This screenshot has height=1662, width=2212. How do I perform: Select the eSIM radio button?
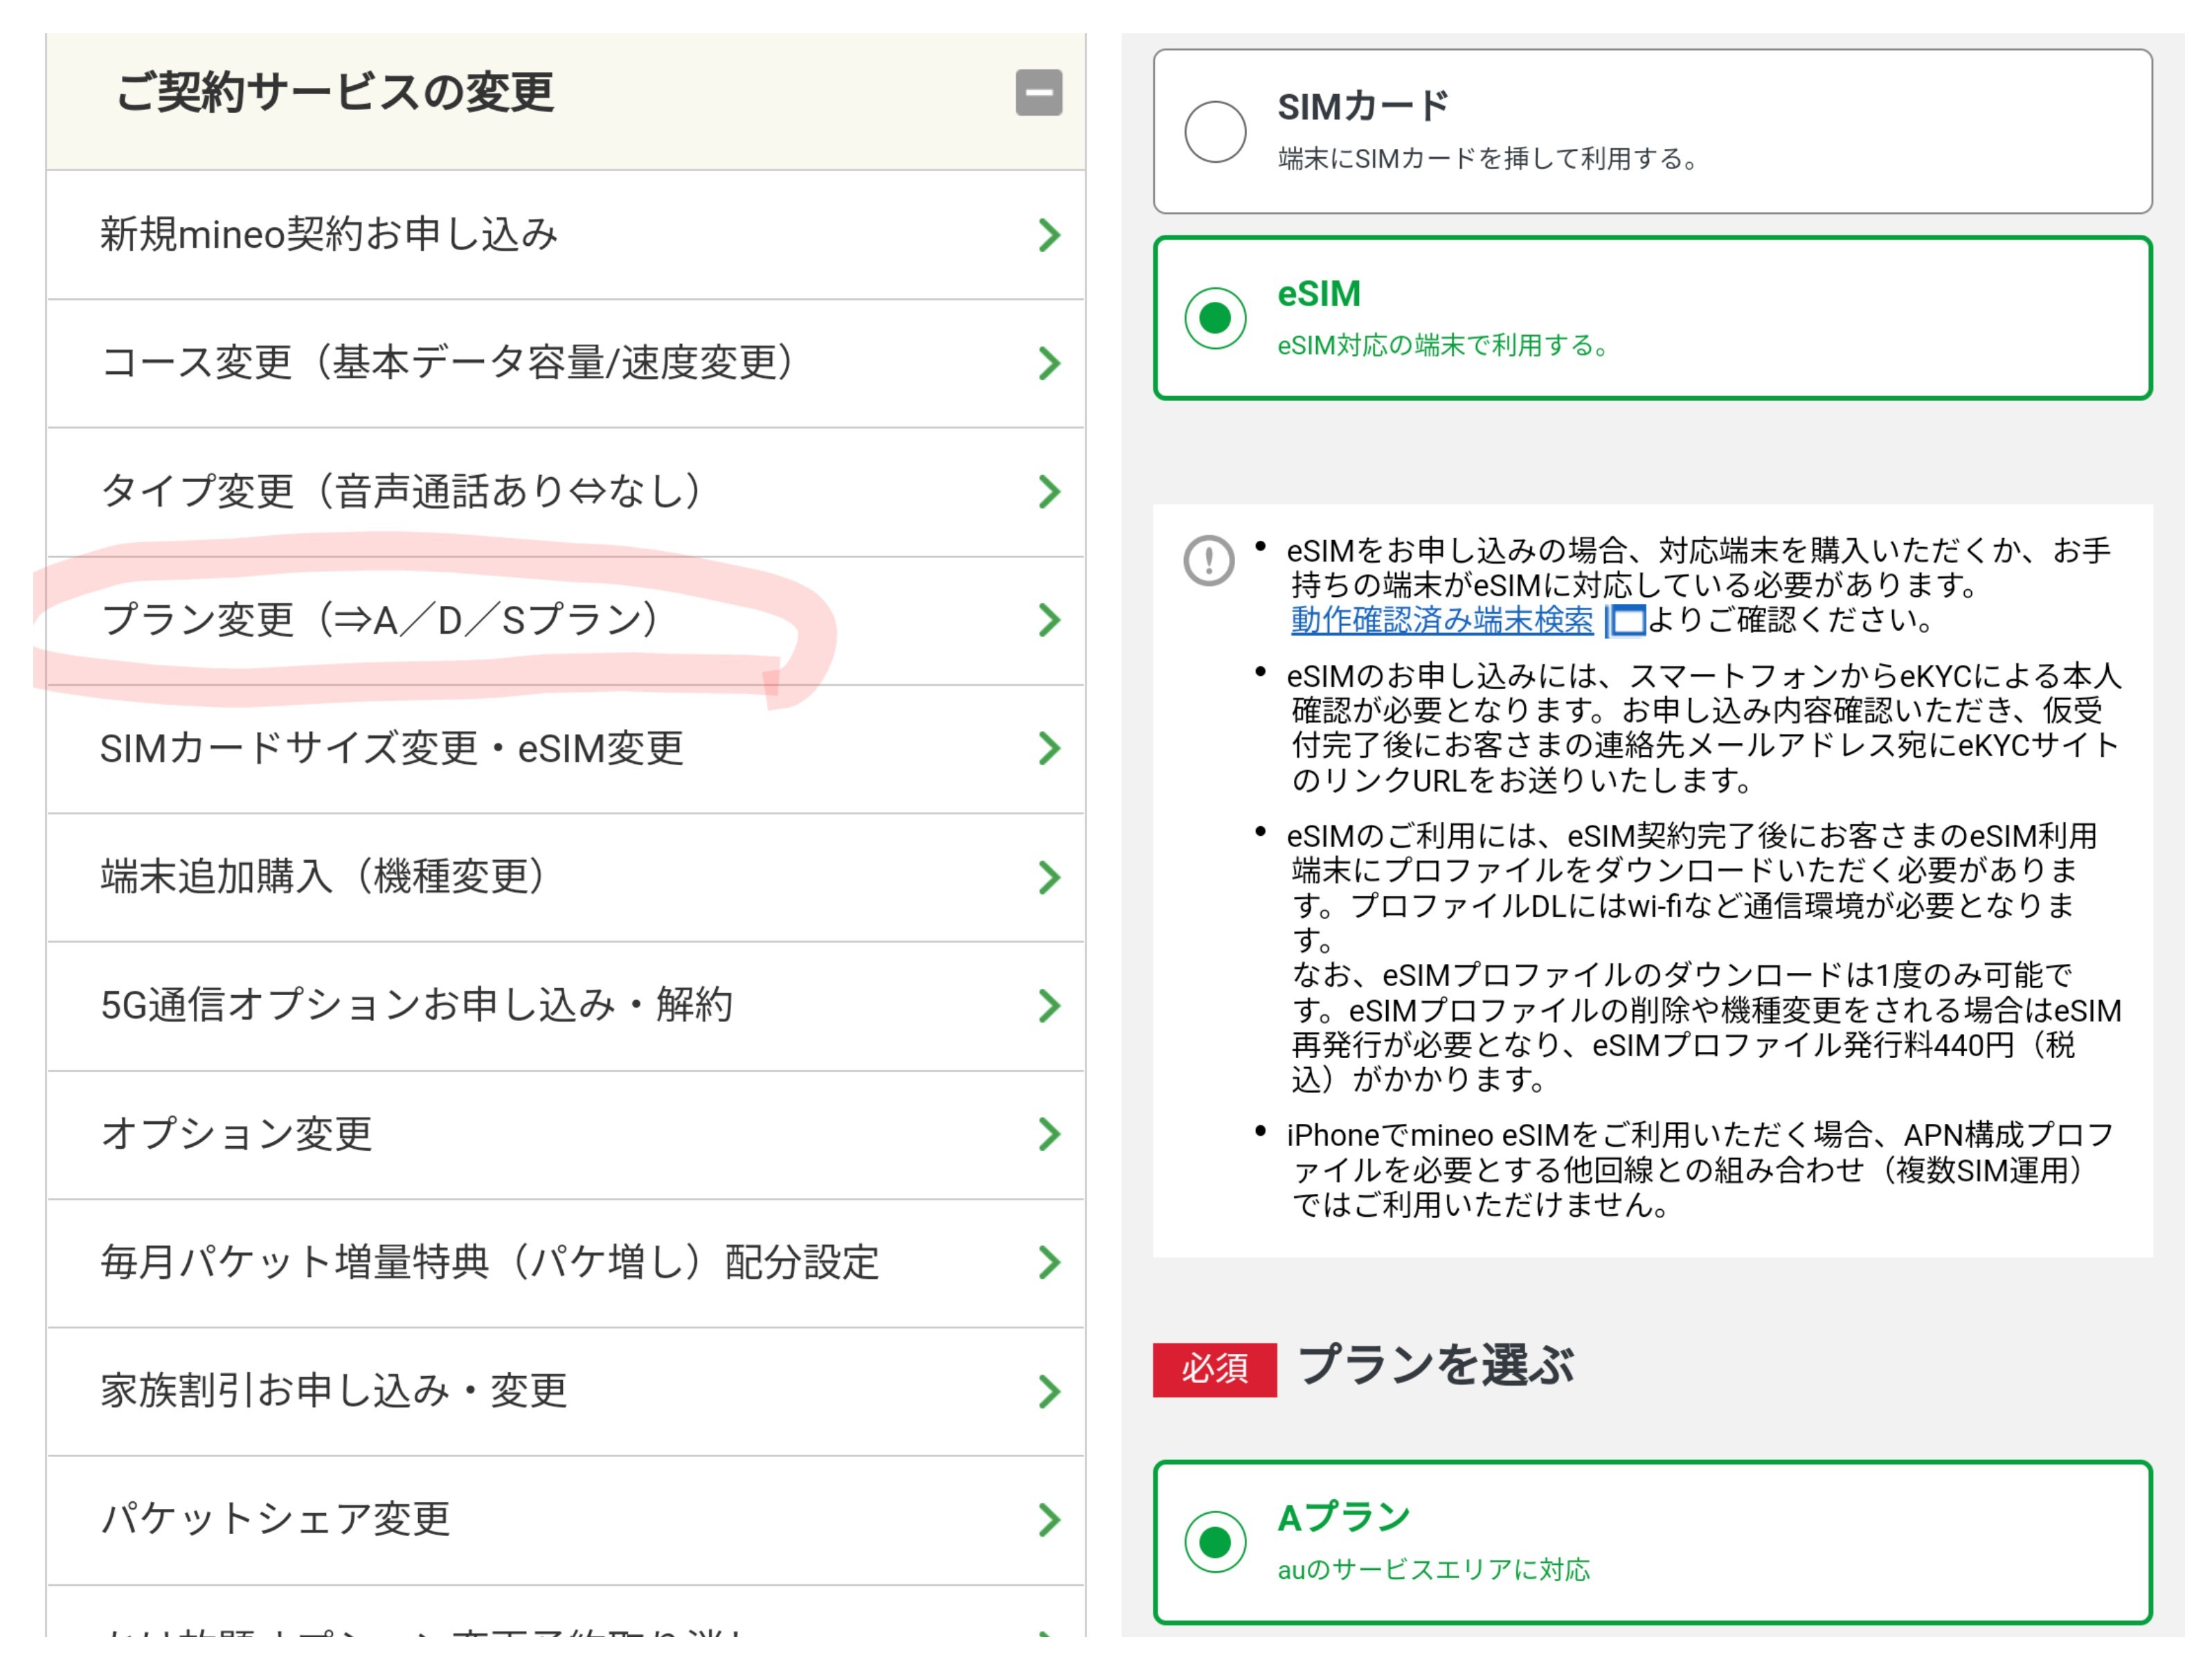(1214, 318)
